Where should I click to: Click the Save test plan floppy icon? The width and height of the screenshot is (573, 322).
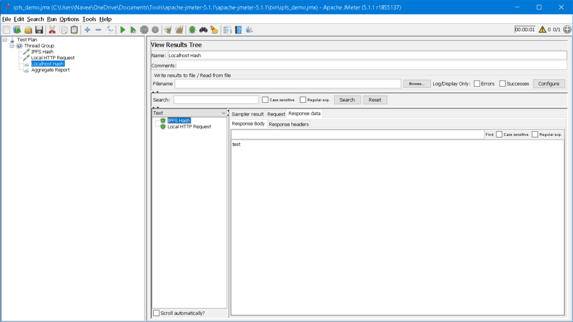pyautogui.click(x=39, y=30)
